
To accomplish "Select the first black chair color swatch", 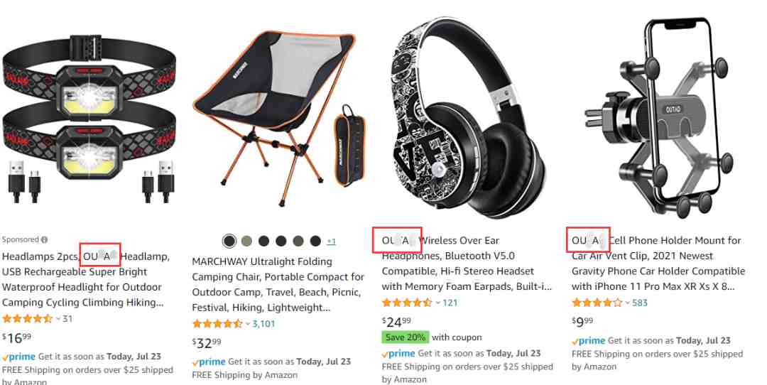I will [x=229, y=241].
